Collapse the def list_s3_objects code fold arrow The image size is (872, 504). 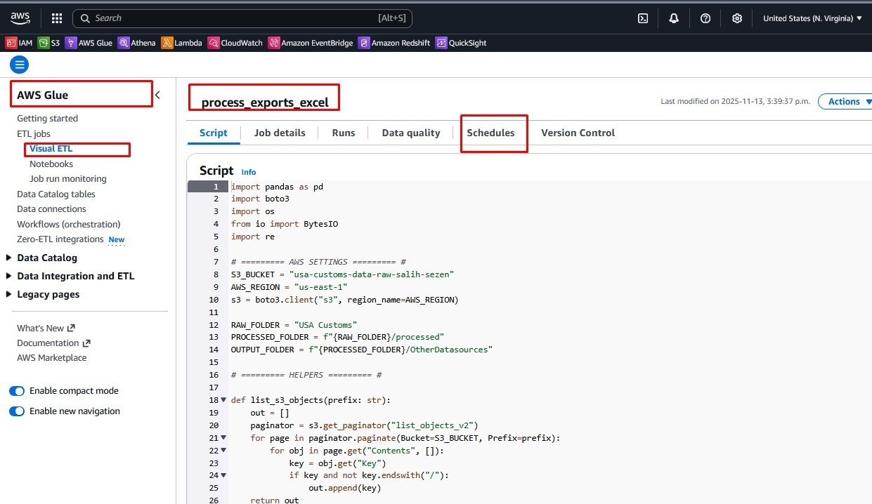click(x=223, y=400)
